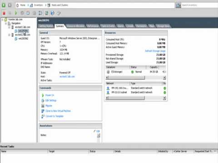This screenshot has height=163, width=218.
Task: Select the vCenter server root in inventory tree
Action: (x=15, y=19)
